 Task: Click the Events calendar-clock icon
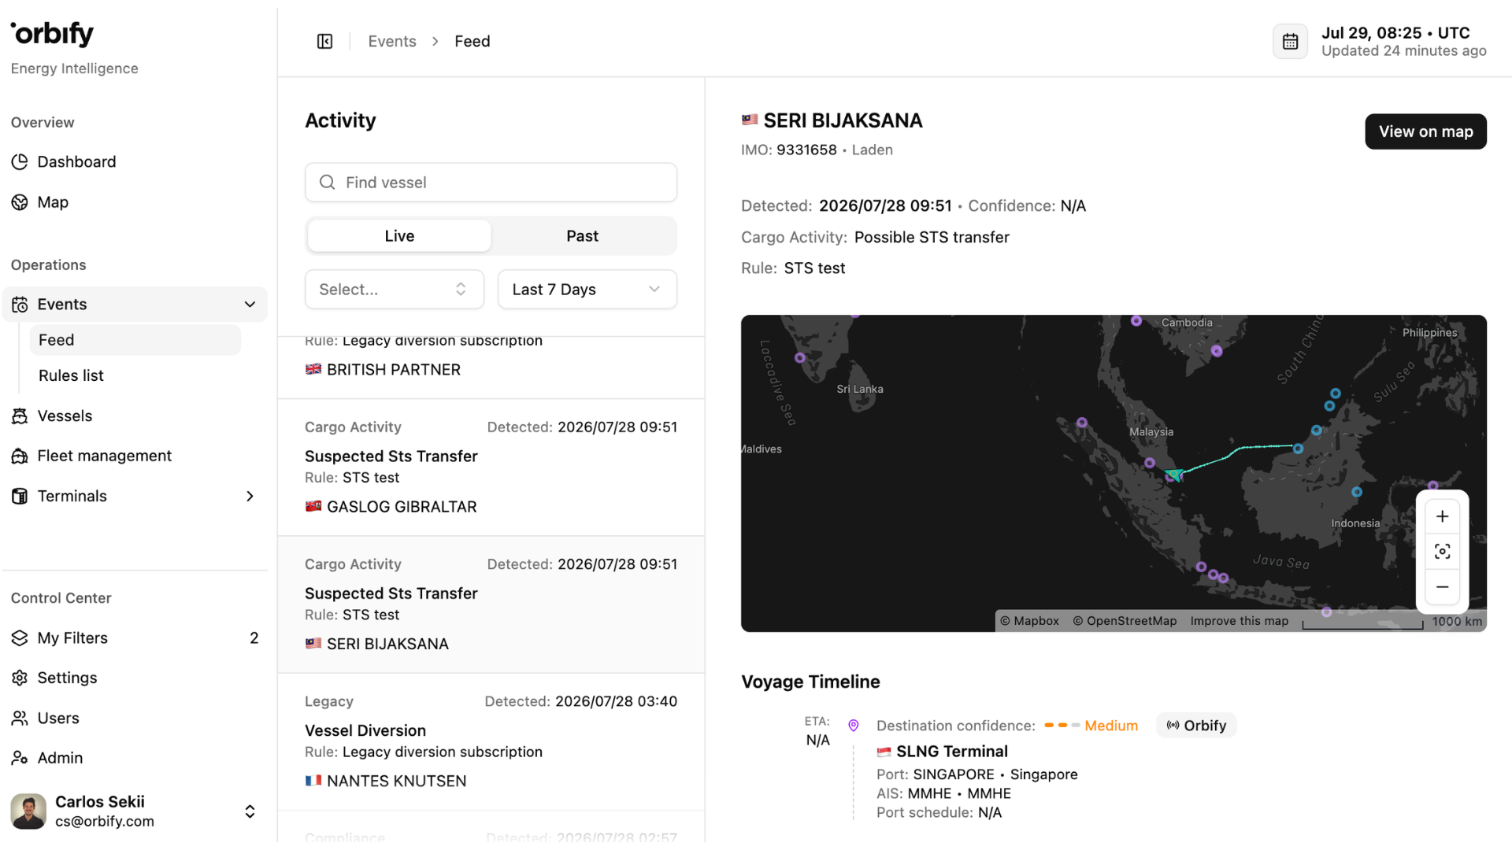(20, 305)
